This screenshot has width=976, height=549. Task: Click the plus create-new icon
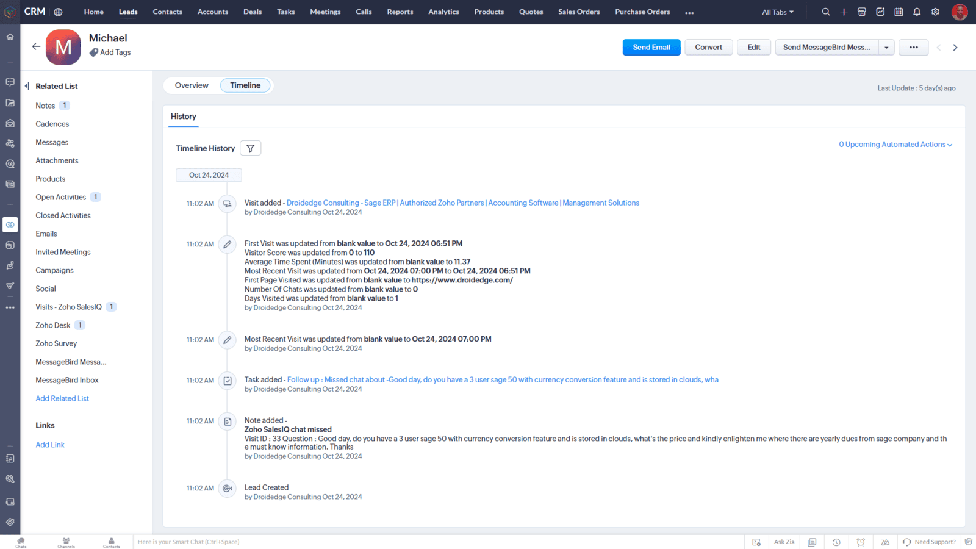(x=844, y=12)
